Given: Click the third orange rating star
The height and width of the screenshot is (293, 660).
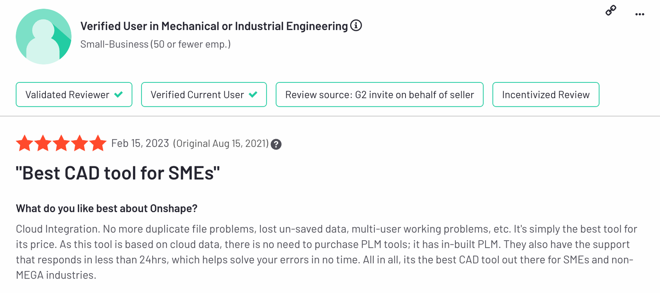Looking at the screenshot, I should pyautogui.click(x=61, y=143).
